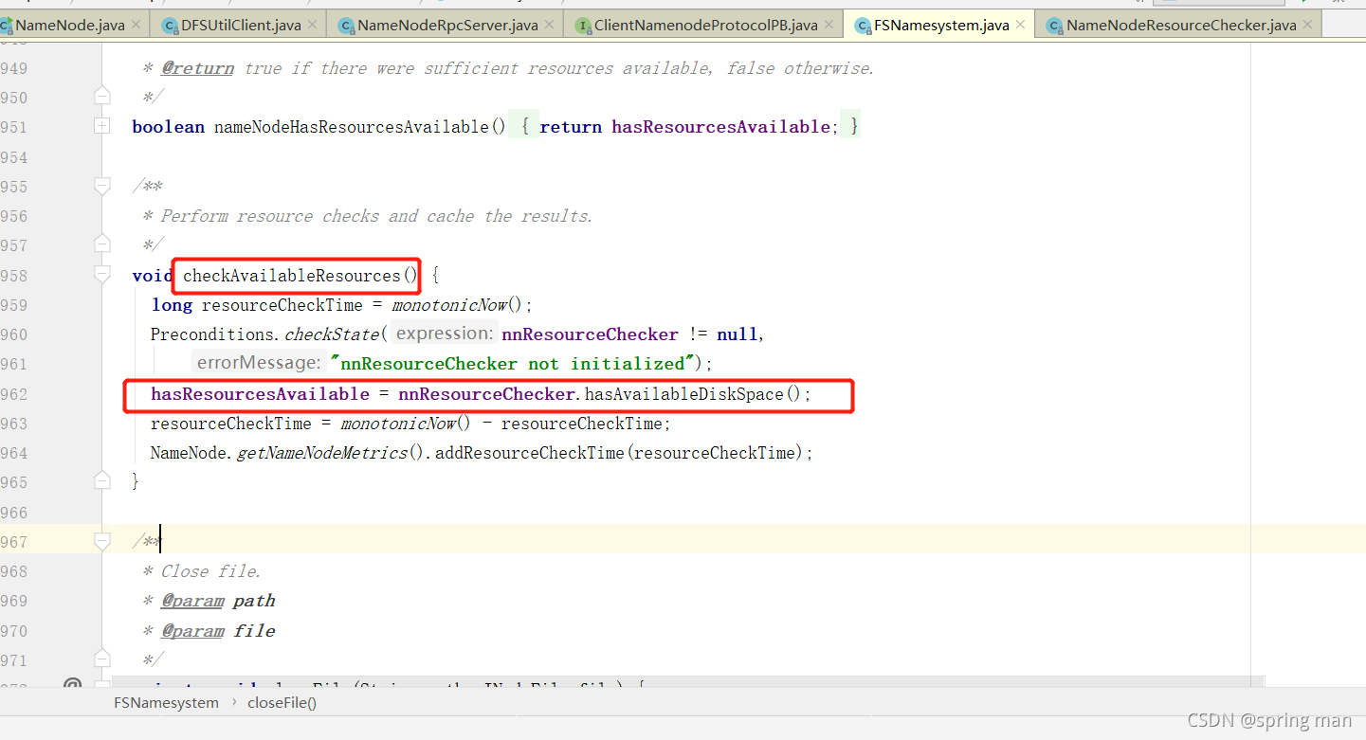Click the hasResourcesAvailable field on line 962

click(260, 394)
